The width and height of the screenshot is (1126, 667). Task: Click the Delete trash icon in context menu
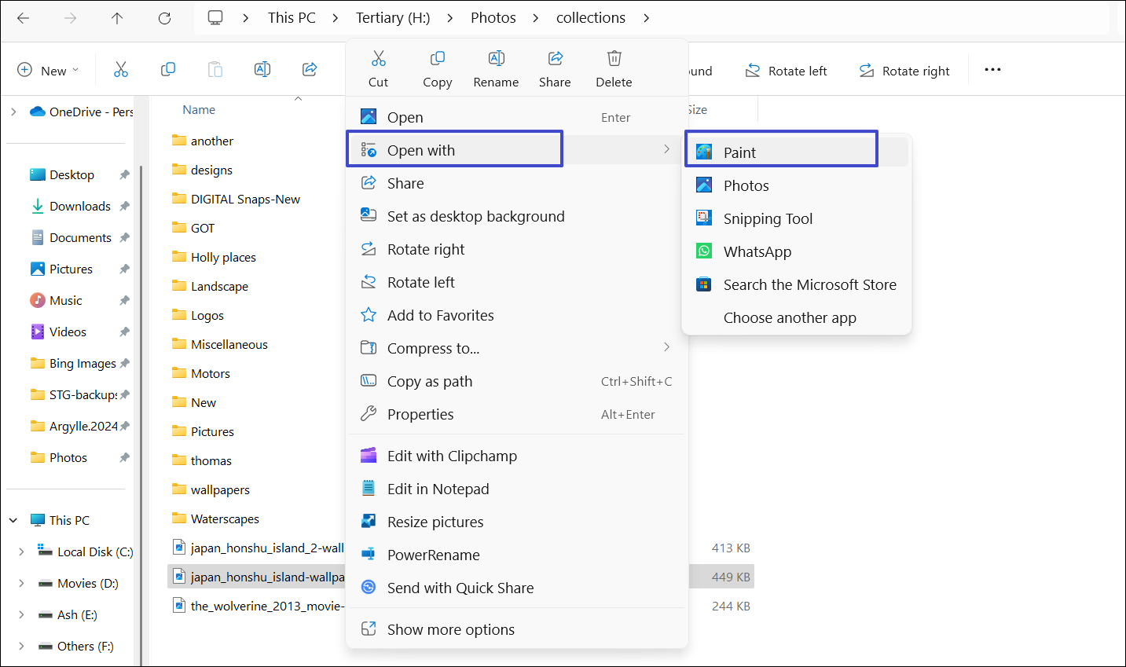click(614, 59)
